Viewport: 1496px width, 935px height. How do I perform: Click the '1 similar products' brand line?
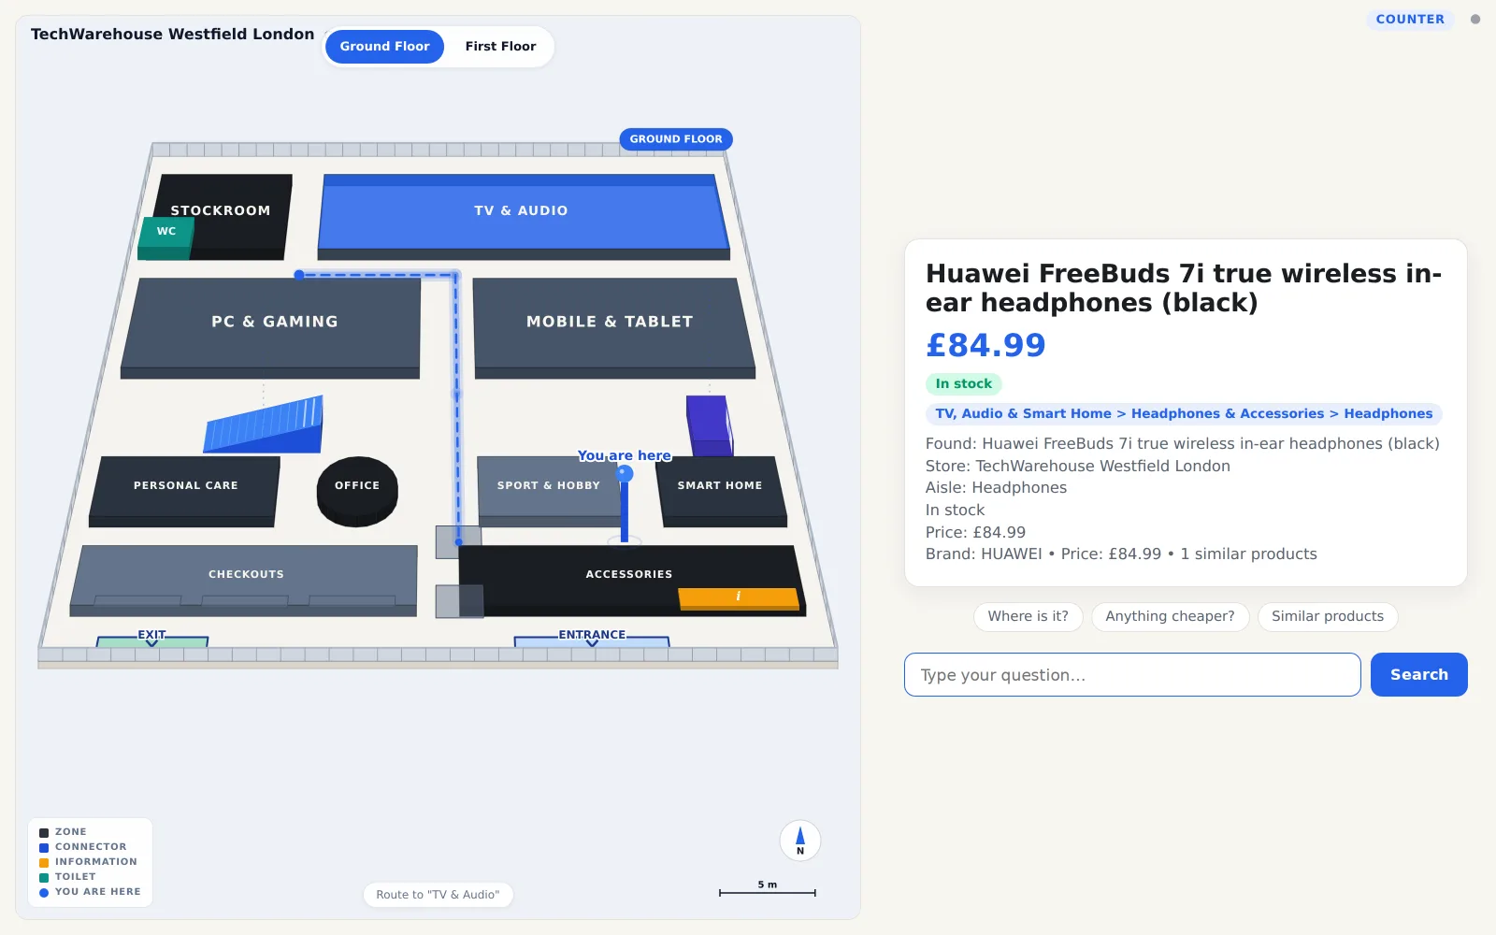pos(1121,554)
